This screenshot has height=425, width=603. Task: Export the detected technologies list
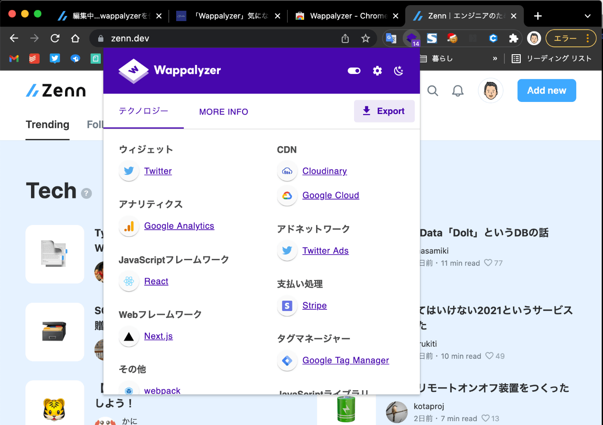(x=384, y=111)
